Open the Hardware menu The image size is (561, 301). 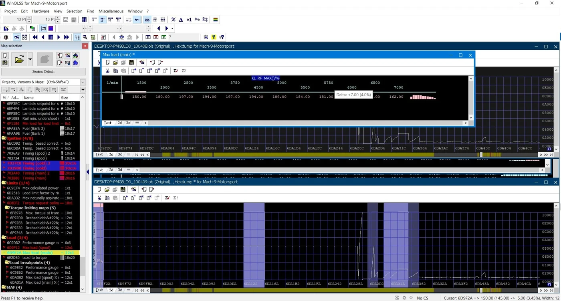click(x=40, y=11)
